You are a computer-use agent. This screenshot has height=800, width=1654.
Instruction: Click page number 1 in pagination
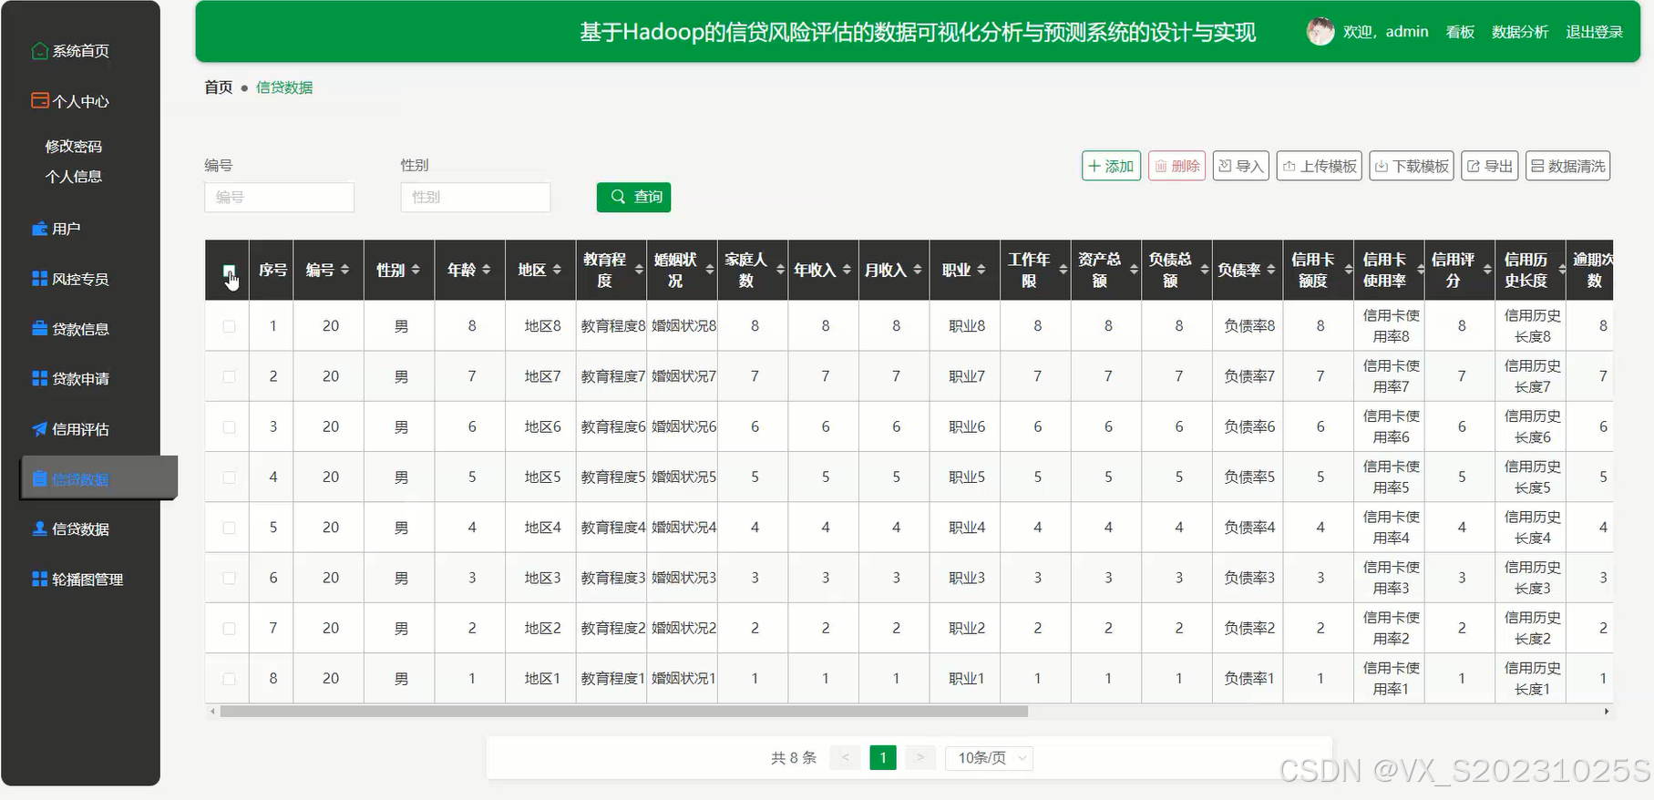(883, 757)
